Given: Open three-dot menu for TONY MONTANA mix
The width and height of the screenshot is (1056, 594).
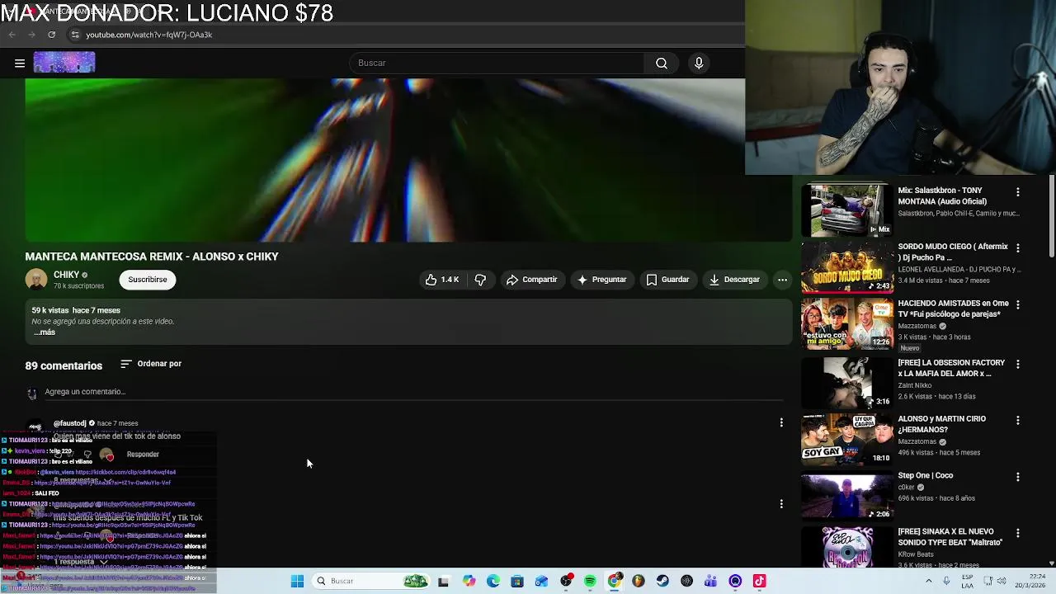Looking at the screenshot, I should (x=1017, y=191).
